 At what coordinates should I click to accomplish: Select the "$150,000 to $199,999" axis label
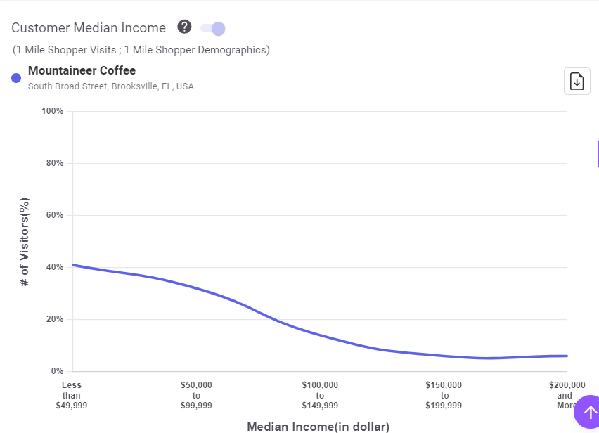click(444, 395)
